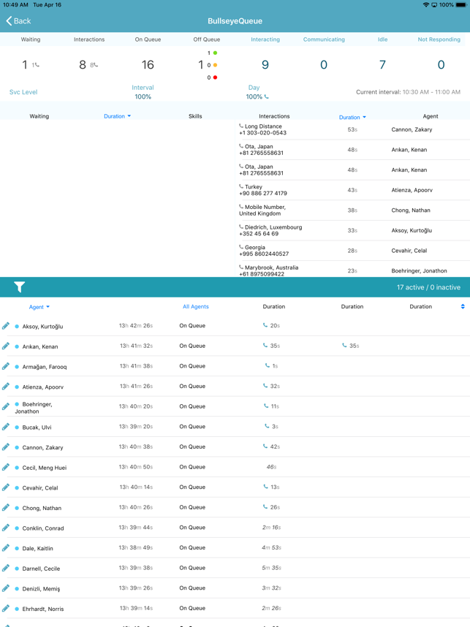Edit Boehringer, Jonathon using pencil icon

click(x=6, y=406)
